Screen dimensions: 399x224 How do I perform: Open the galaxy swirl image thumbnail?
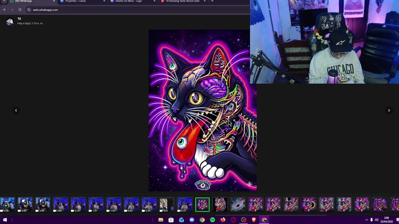[x=238, y=205]
